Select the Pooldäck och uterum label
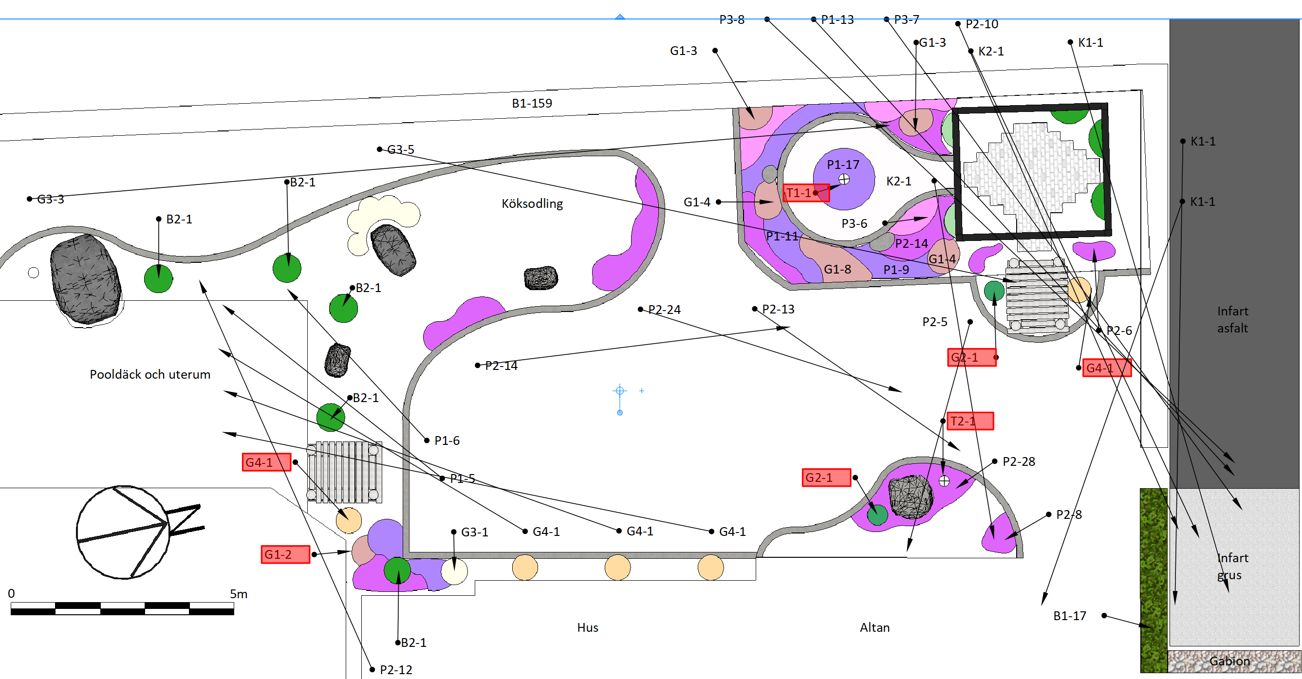Image resolution: width=1302 pixels, height=679 pixels. [x=149, y=374]
